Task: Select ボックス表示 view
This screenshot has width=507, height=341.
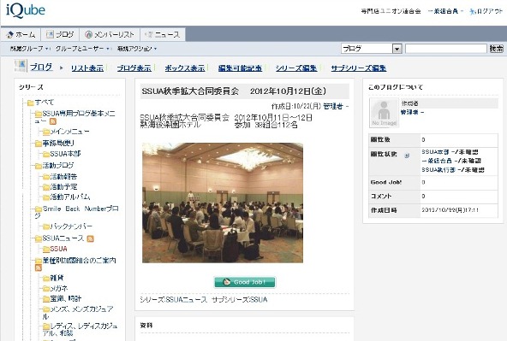Action: (x=185, y=68)
